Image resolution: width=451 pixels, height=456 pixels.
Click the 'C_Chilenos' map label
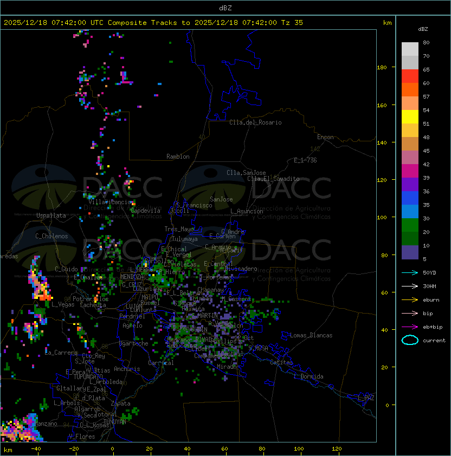[x=51, y=236]
